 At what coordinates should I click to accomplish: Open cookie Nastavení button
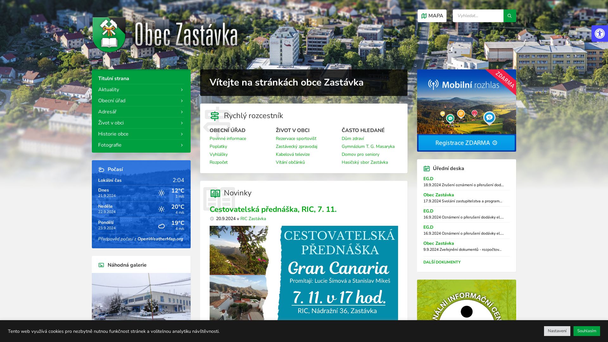pos(557,331)
